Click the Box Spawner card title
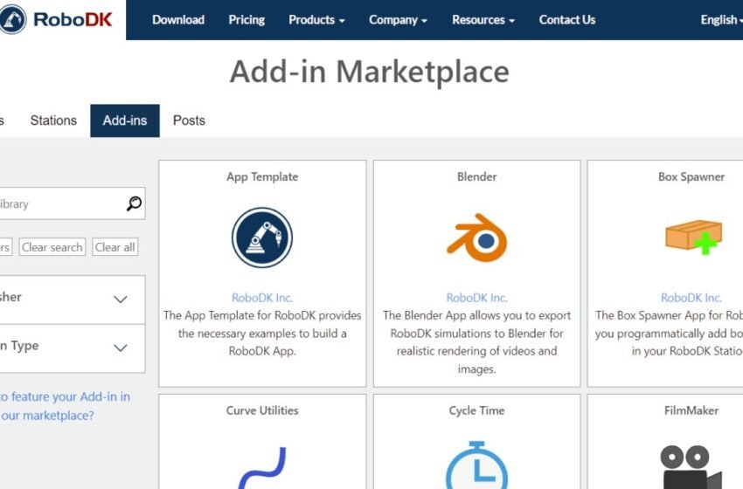This screenshot has height=489, width=743. pos(691,176)
